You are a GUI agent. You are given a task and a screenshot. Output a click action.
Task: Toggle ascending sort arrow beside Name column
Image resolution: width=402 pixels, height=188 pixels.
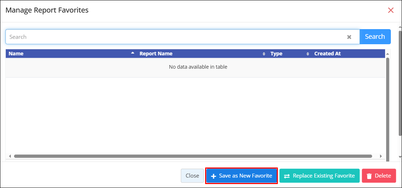point(132,53)
